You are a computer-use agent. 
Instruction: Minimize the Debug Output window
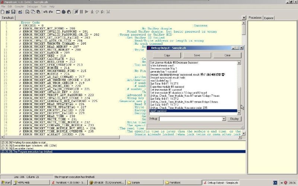[234, 48]
